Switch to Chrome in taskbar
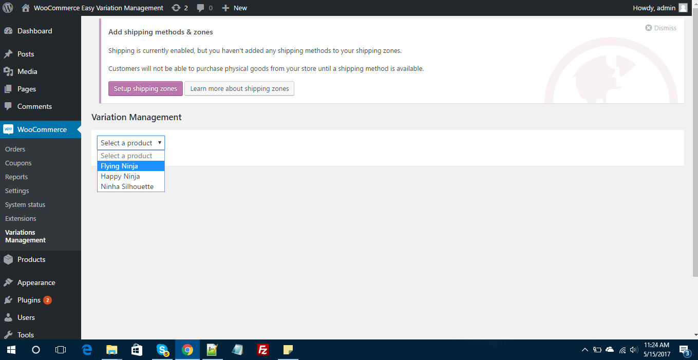This screenshot has width=698, height=360. point(187,350)
